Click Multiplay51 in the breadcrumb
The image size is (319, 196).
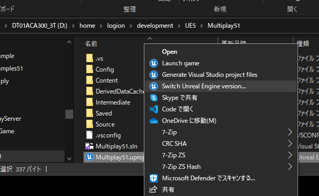pos(224,26)
